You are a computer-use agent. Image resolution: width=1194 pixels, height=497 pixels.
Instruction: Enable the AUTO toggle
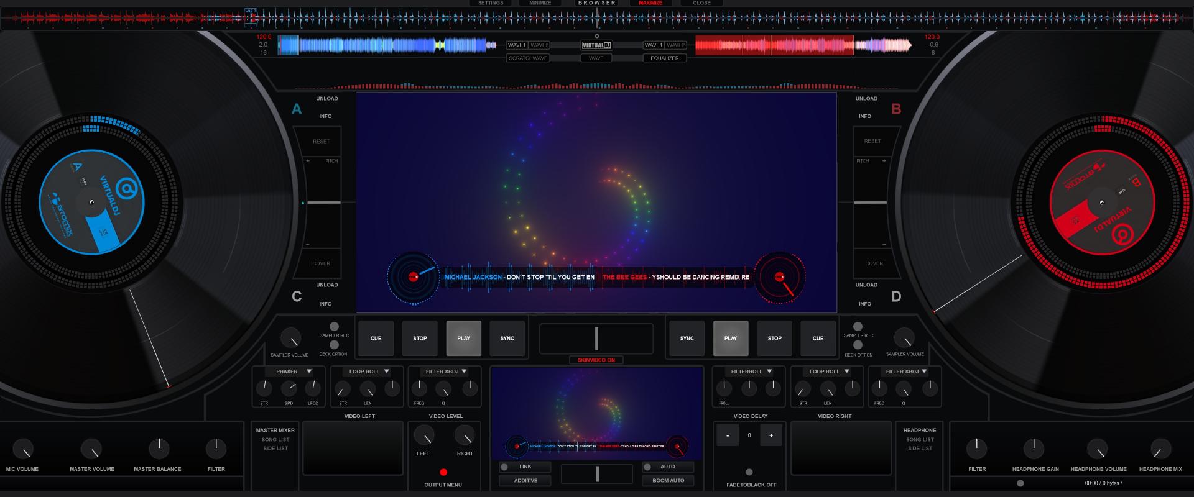pyautogui.click(x=668, y=467)
